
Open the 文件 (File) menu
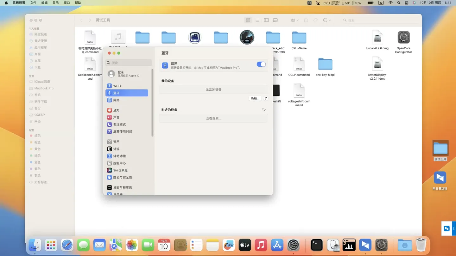click(x=33, y=3)
